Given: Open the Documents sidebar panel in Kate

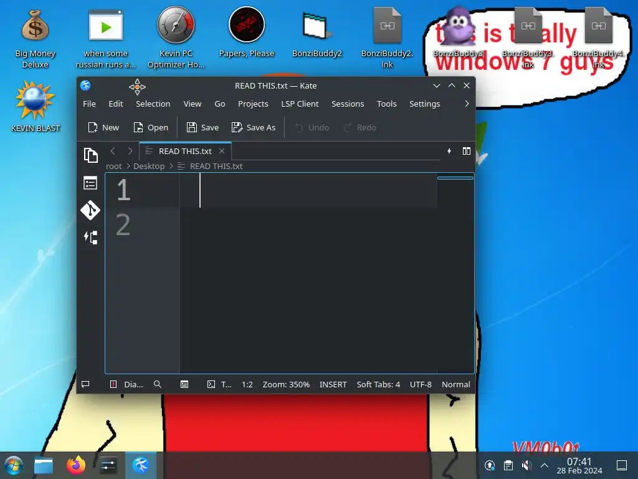Looking at the screenshot, I should (x=90, y=155).
